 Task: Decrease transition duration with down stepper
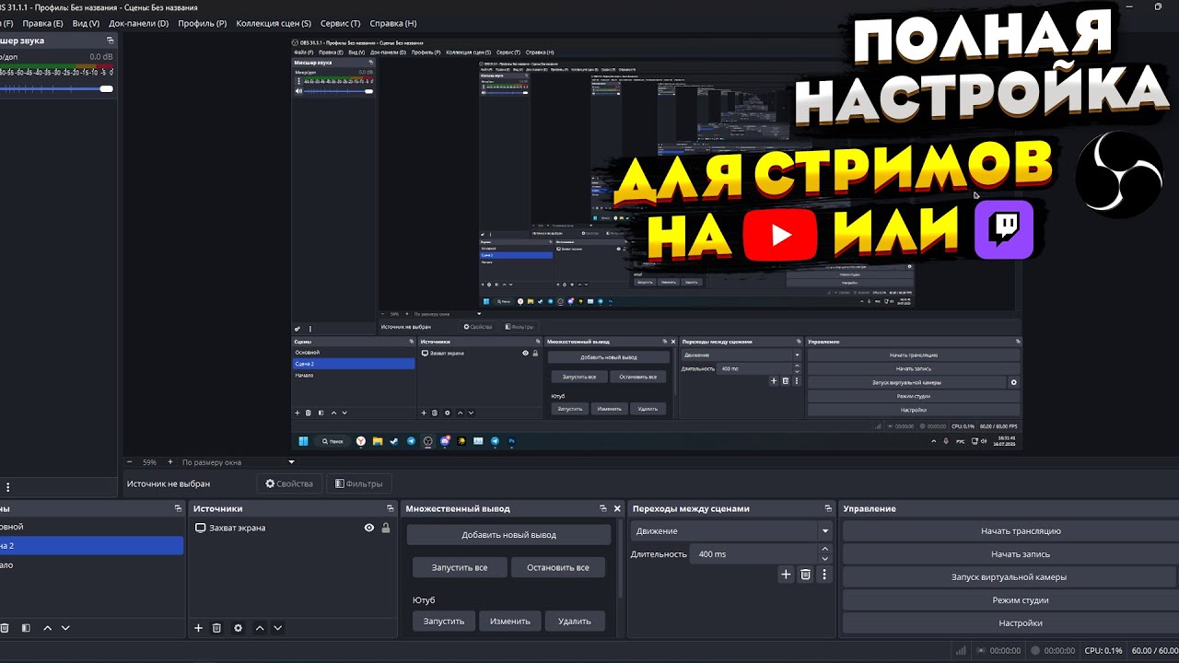pos(824,559)
